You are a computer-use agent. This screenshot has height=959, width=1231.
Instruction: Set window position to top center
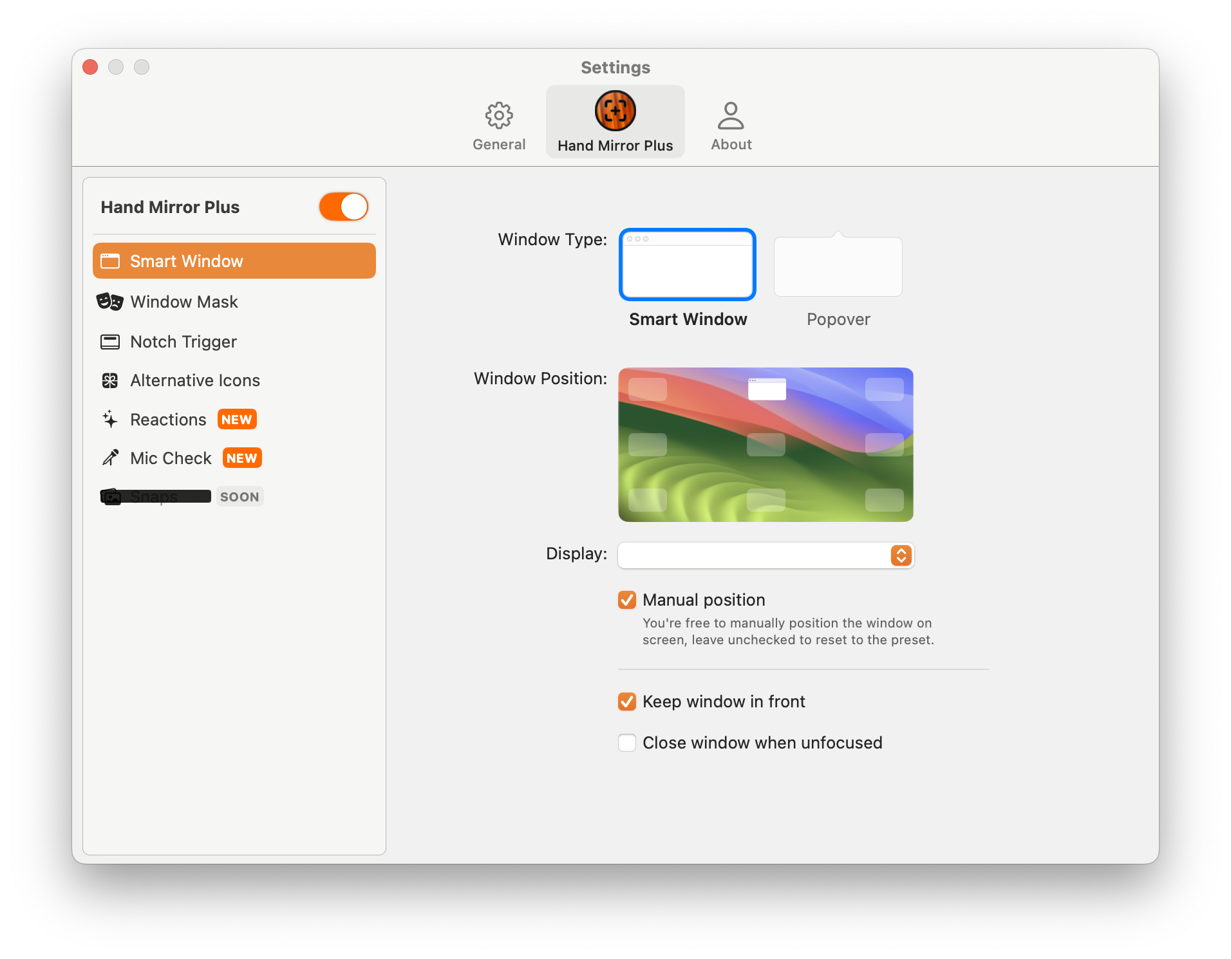[x=767, y=389]
